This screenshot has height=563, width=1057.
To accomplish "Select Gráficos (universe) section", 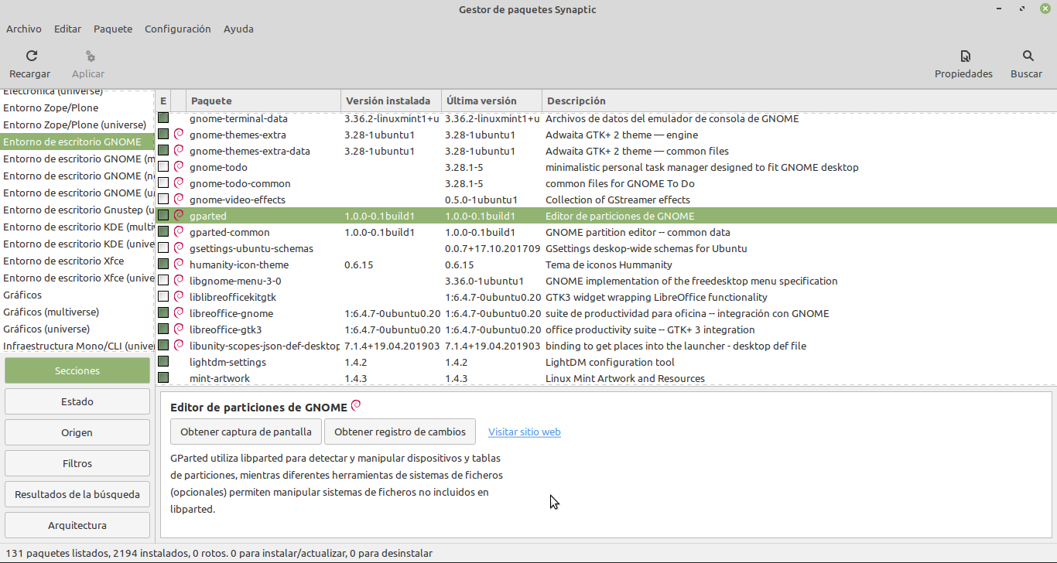I will pyautogui.click(x=77, y=329).
